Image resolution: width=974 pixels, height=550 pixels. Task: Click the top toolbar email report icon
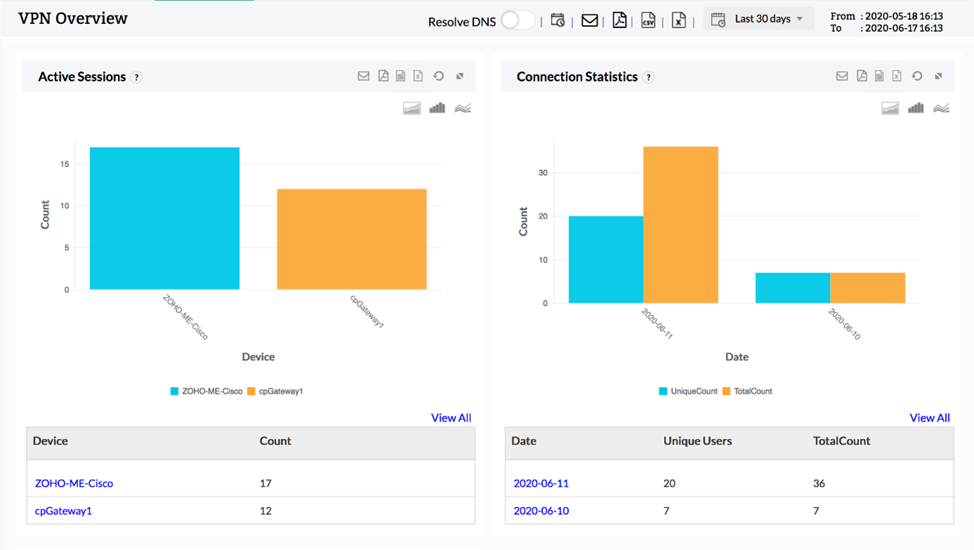(590, 20)
